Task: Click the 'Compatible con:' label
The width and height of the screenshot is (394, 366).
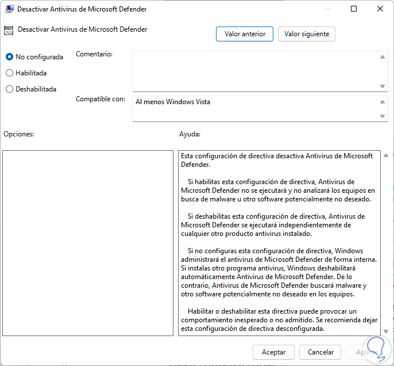Action: point(101,99)
